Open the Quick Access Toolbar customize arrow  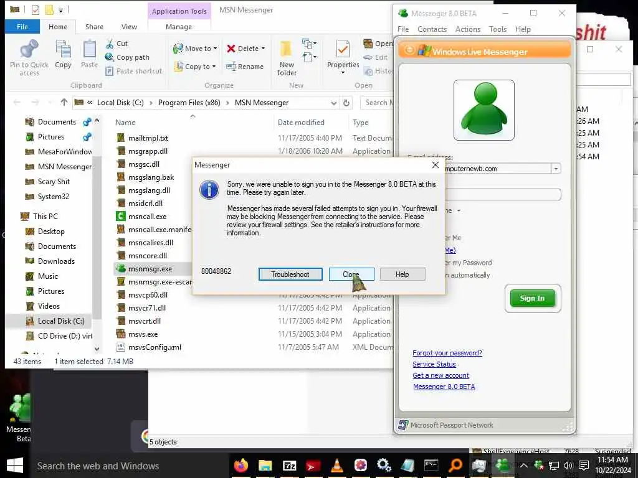60,10
